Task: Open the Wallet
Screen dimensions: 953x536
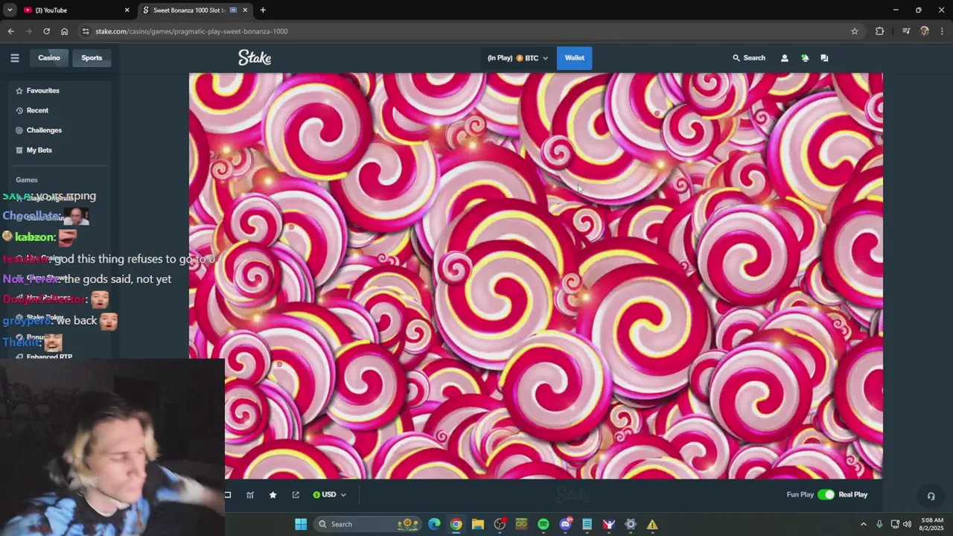Action: [x=574, y=58]
